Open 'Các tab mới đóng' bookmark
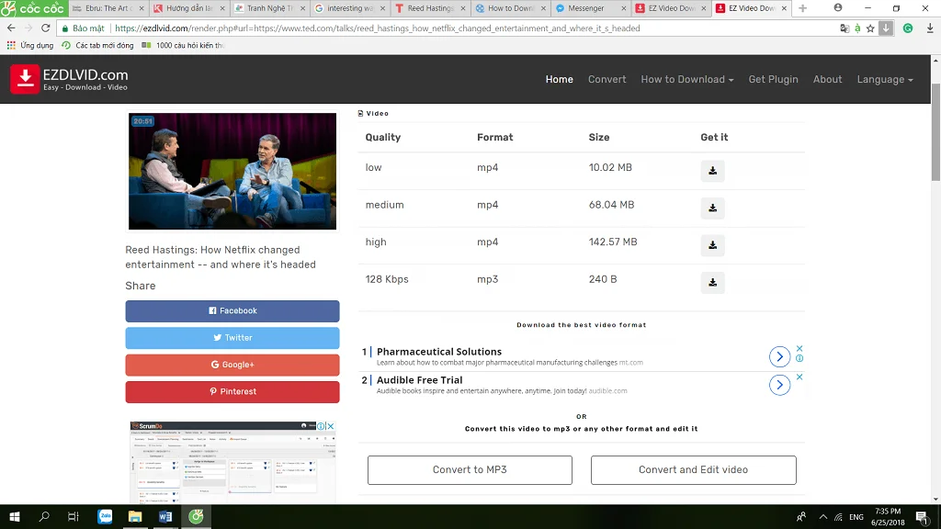This screenshot has height=529, width=941. pyautogui.click(x=97, y=46)
